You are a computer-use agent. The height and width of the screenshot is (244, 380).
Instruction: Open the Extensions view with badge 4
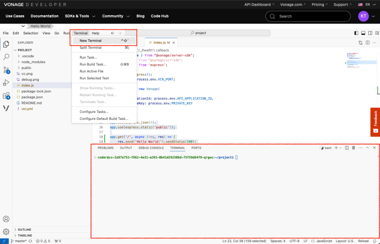click(6, 95)
